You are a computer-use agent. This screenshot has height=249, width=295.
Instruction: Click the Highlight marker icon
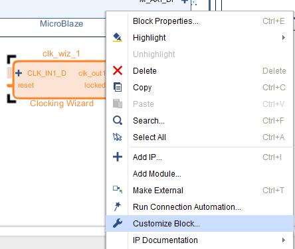[x=118, y=37]
